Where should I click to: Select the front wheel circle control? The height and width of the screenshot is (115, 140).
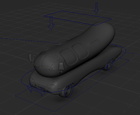pos(69,91)
